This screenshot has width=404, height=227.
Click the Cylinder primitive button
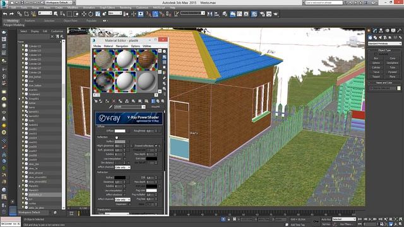tap(376, 67)
